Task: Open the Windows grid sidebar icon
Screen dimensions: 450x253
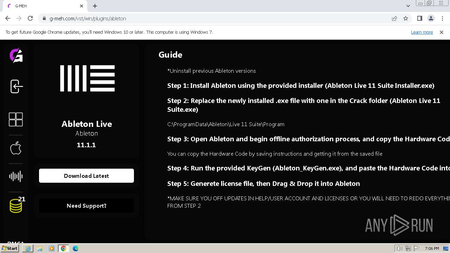Action: click(16, 119)
